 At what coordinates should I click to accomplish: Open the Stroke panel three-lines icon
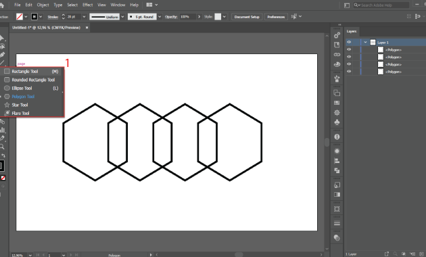337,223
